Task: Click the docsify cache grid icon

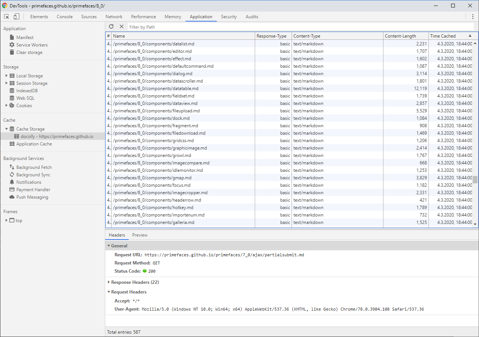Action: pyautogui.click(x=16, y=137)
